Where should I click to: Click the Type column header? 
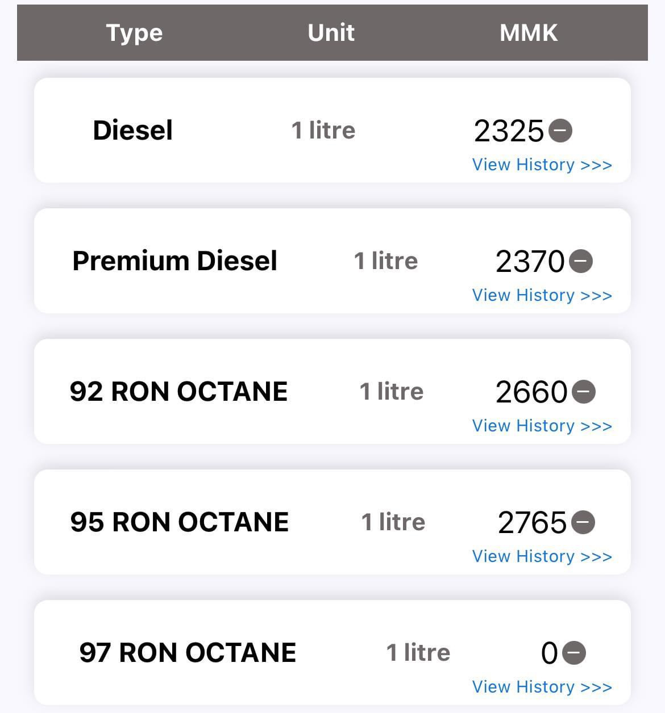pyautogui.click(x=134, y=33)
